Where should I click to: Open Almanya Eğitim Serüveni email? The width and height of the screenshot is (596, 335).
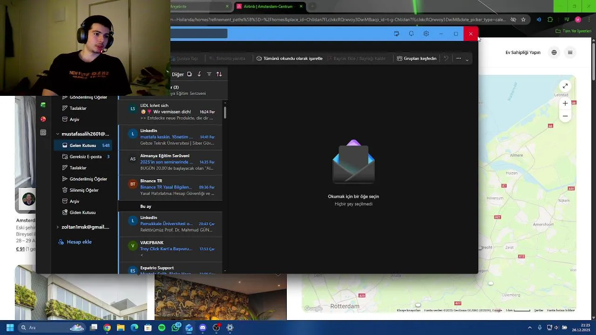pyautogui.click(x=170, y=162)
